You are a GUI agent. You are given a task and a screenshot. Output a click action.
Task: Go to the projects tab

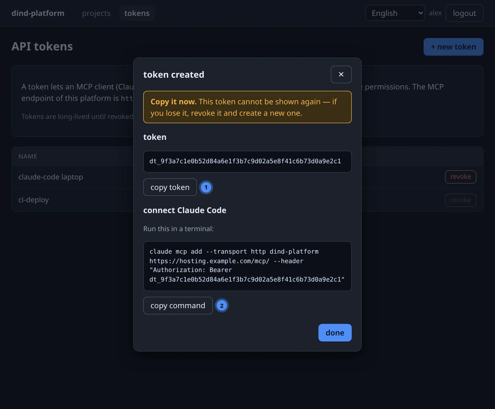point(96,13)
